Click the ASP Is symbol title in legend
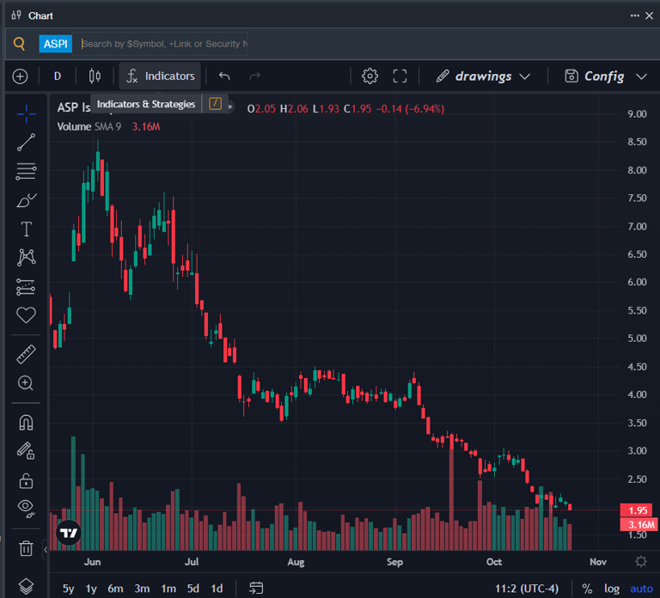The height and width of the screenshot is (598, 660). [74, 107]
